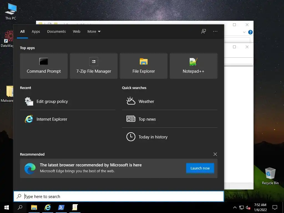Viewport: 284px width, 213px height.
Task: Switch to the All search tab
Action: pyautogui.click(x=22, y=31)
